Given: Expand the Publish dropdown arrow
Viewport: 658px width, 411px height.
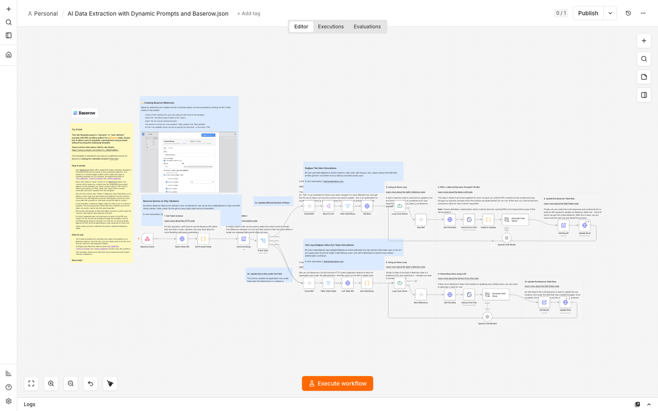Looking at the screenshot, I should tap(610, 13).
